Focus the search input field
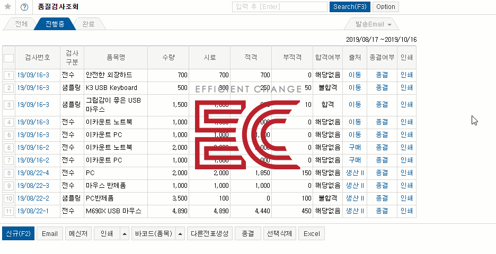 tap(280, 7)
